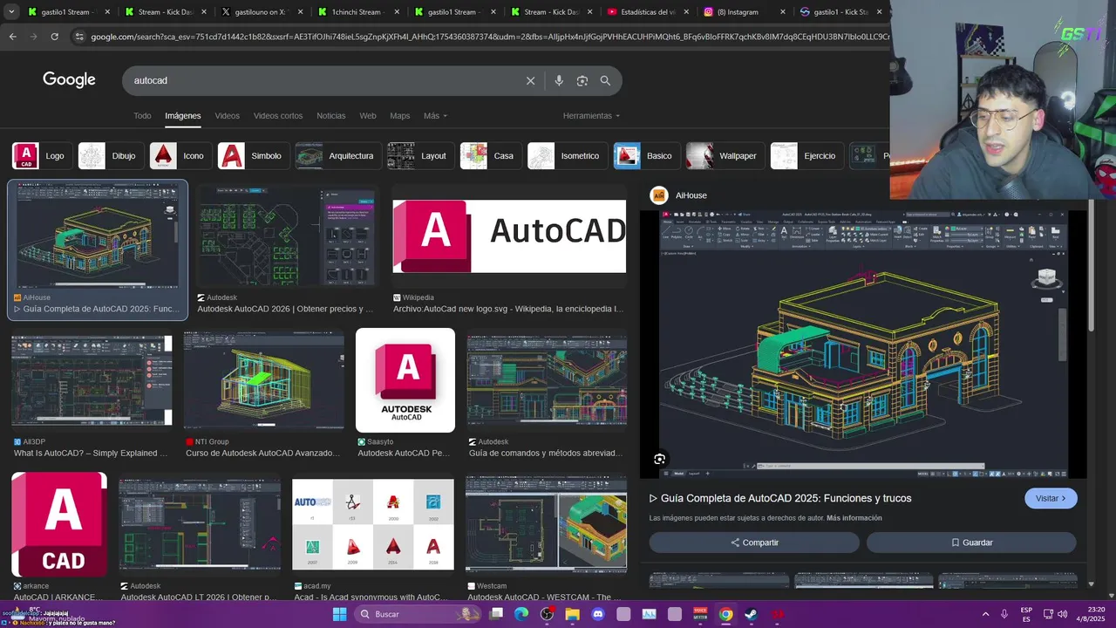Screen dimensions: 1116x628
Task: Open Steam from the taskbar
Action: tap(751, 614)
